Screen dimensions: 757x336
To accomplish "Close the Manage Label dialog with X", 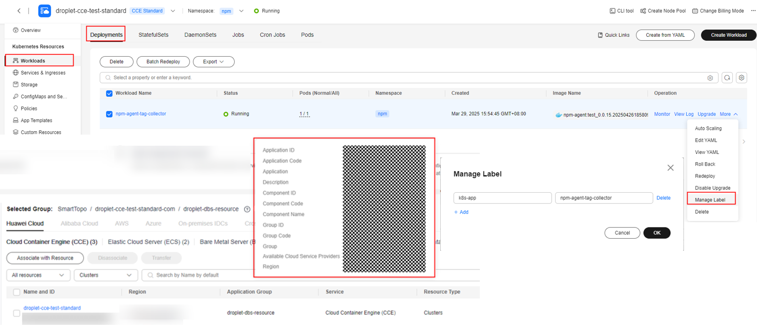I will coord(670,168).
